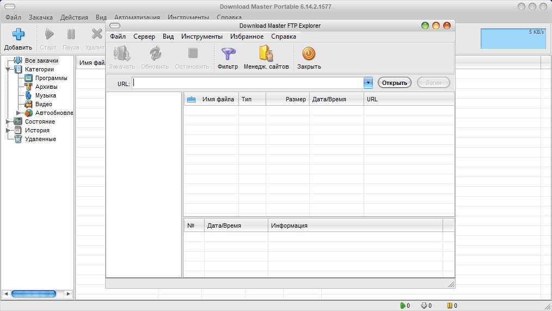Expand the Состояние tree node
Viewport: 552px width, 311px height.
click(8, 122)
